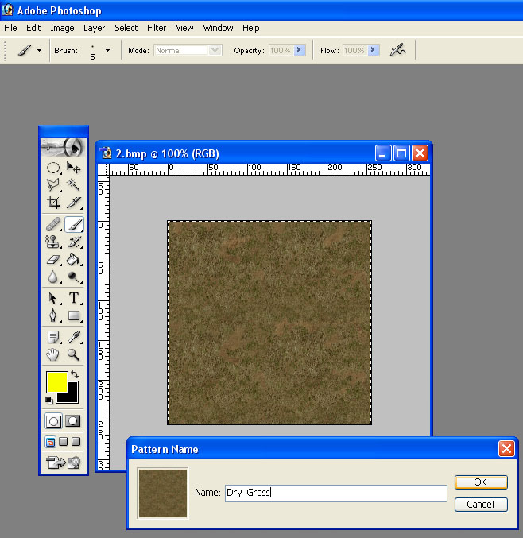Choose the Eyedropper tool

point(73,337)
